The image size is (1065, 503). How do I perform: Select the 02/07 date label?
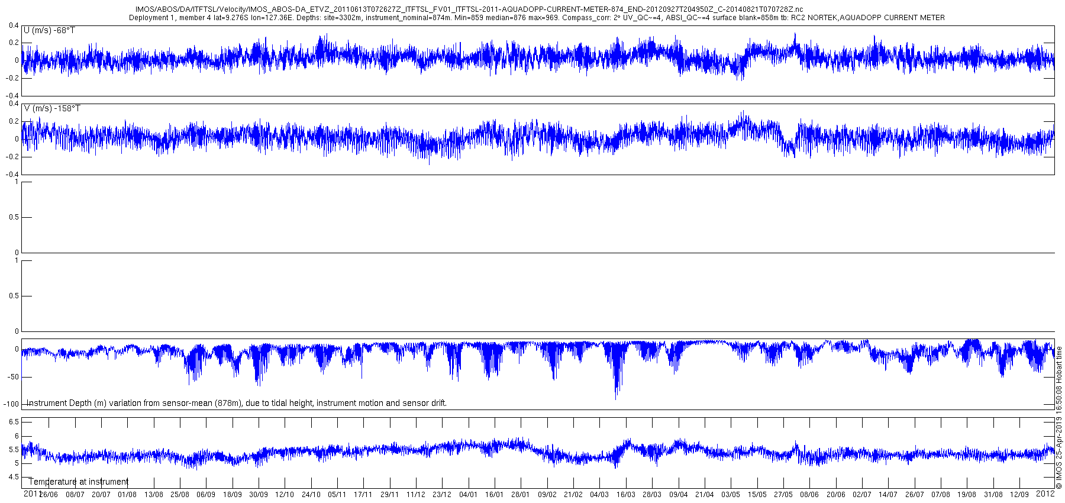point(862,494)
